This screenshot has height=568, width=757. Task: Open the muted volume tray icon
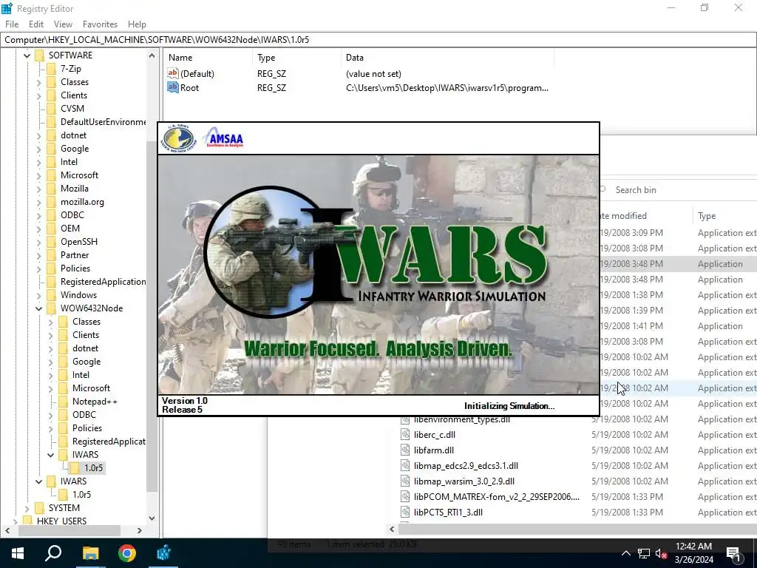coord(661,553)
